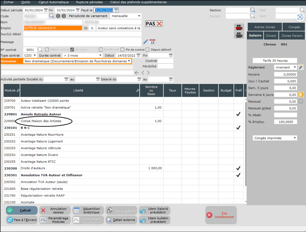Open the Congés imprimés dropdown
The image size is (306, 232).
click(275, 138)
